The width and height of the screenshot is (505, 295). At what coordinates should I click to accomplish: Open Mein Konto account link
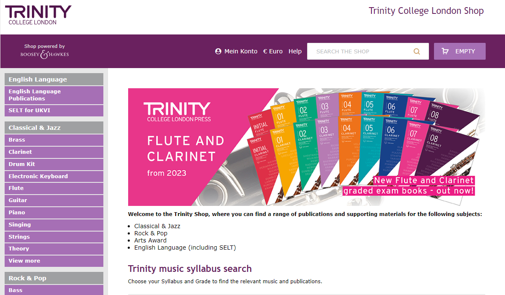point(241,51)
